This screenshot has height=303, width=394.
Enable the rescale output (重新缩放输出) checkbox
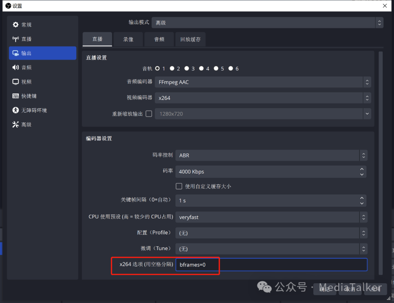(x=149, y=114)
